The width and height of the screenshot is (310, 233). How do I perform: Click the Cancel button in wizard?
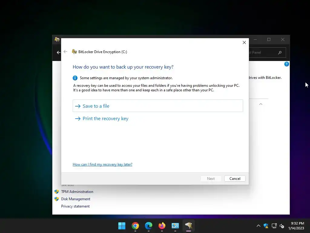[x=235, y=178]
